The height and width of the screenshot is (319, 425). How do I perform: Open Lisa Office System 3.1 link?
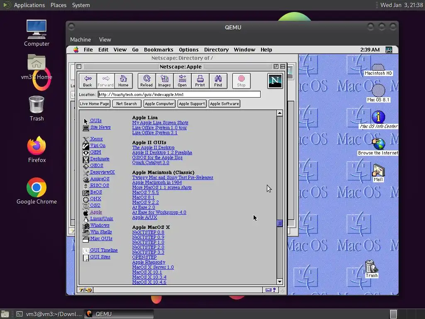point(155,133)
